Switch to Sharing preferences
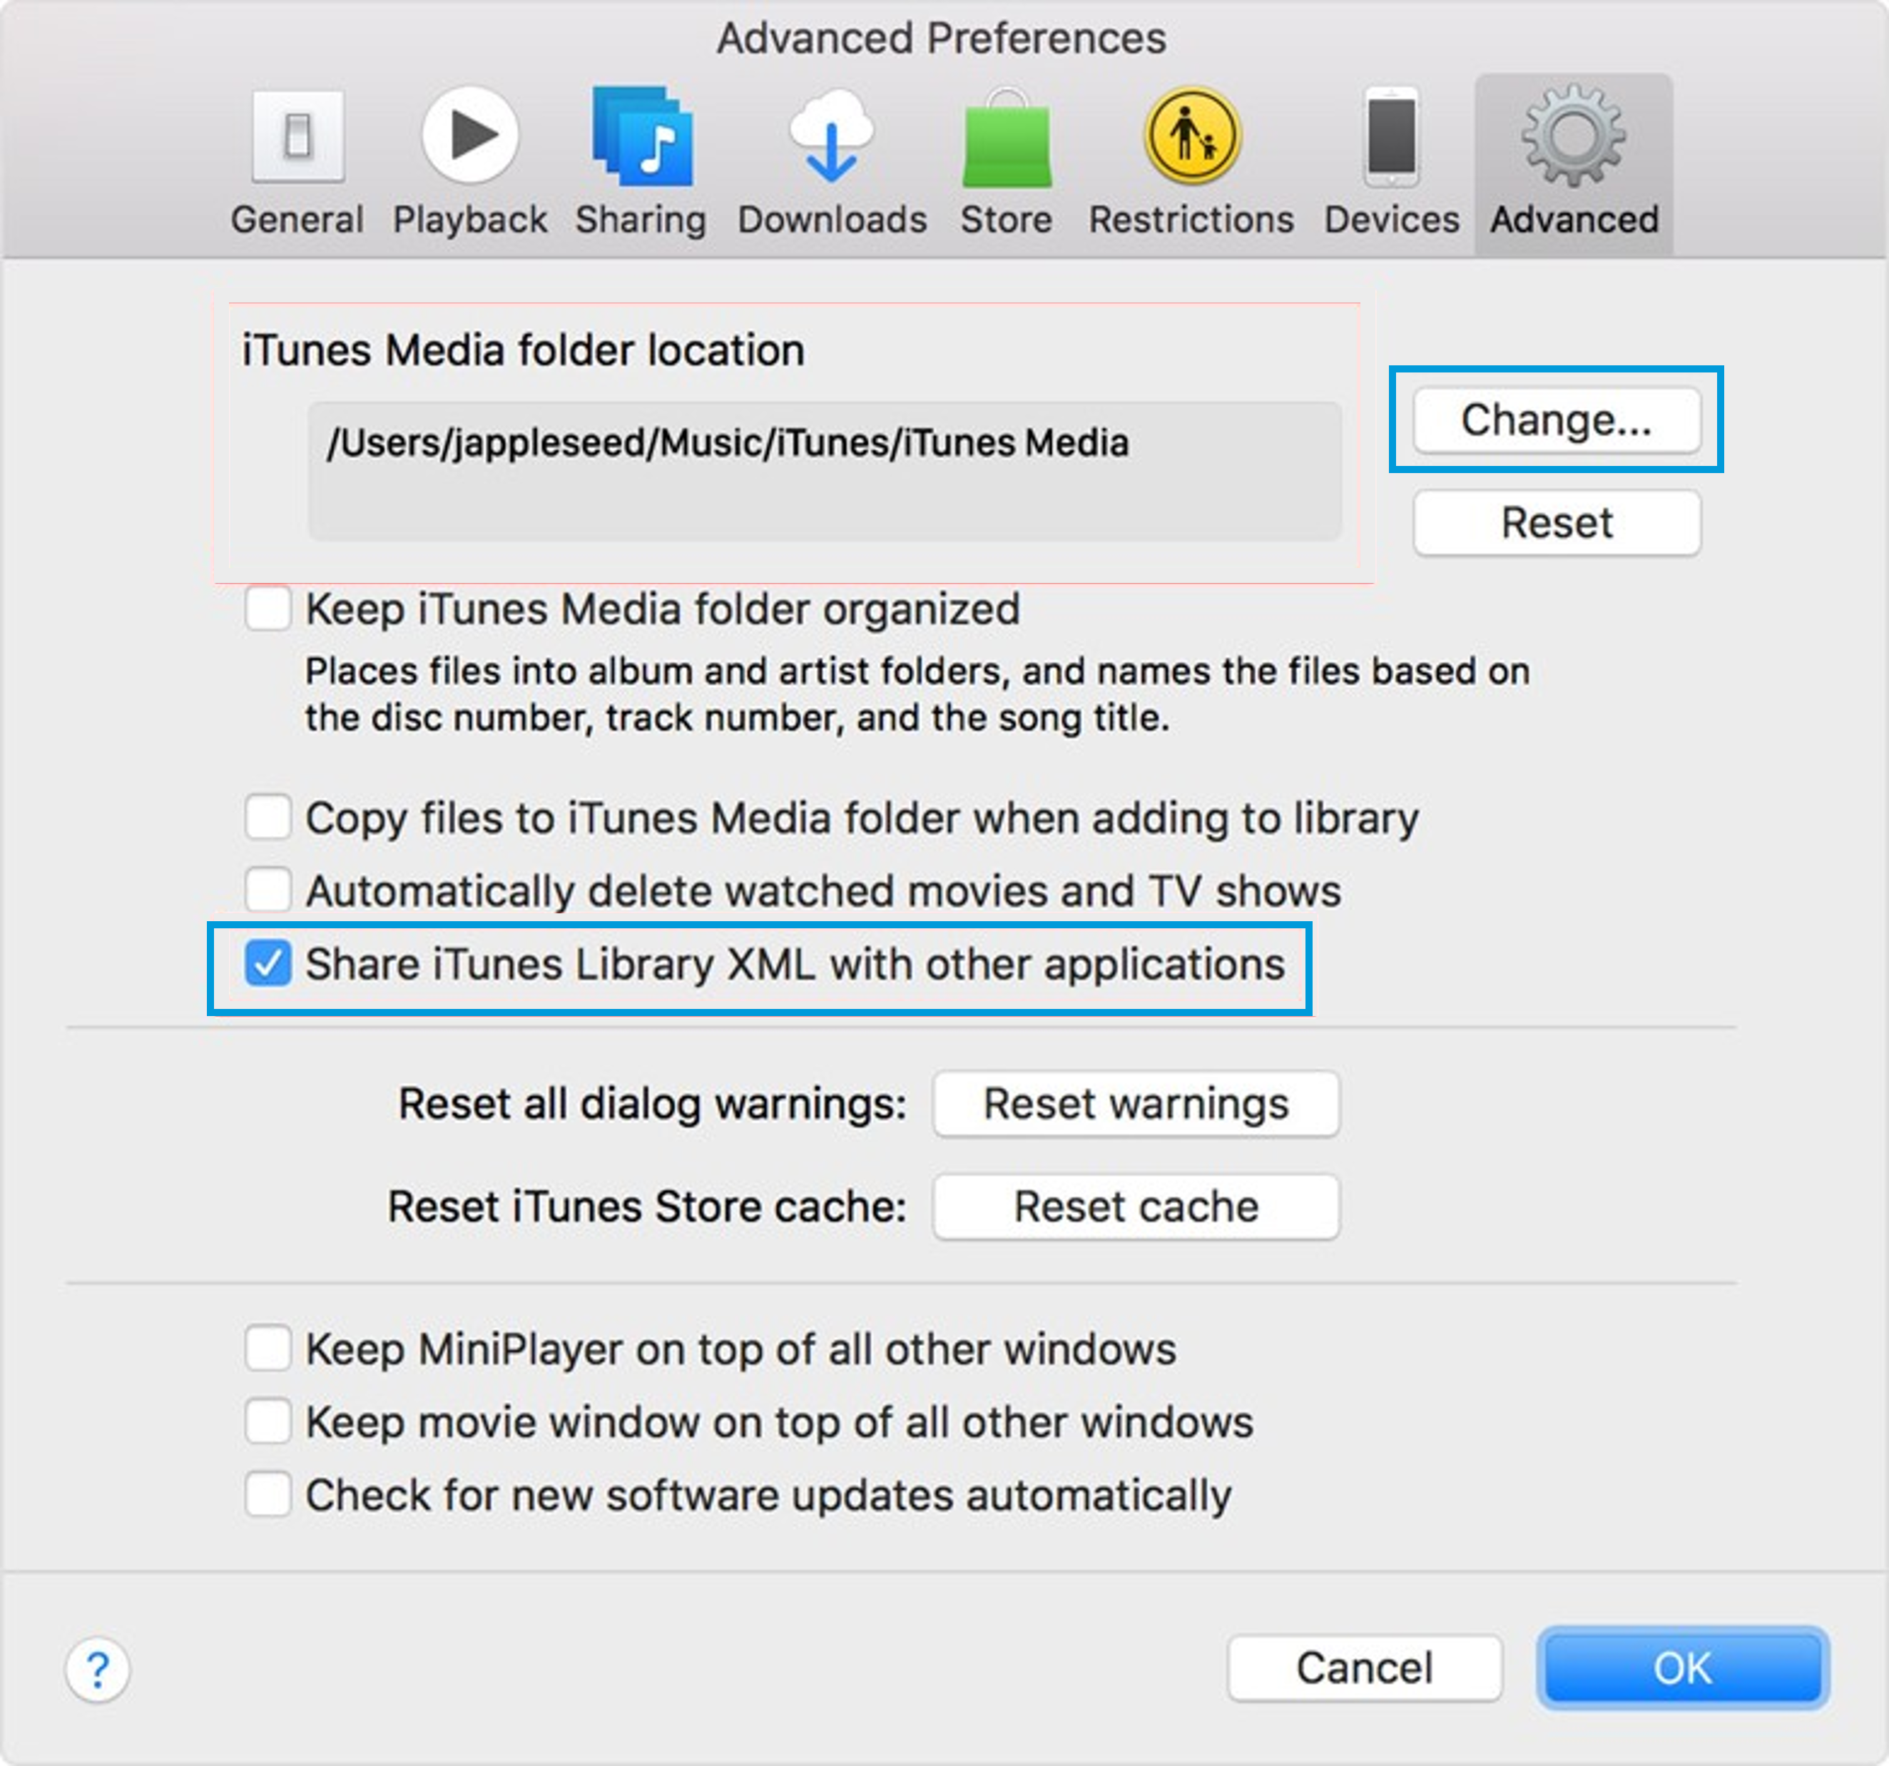Screen dimensions: 1889x1766 point(641,163)
